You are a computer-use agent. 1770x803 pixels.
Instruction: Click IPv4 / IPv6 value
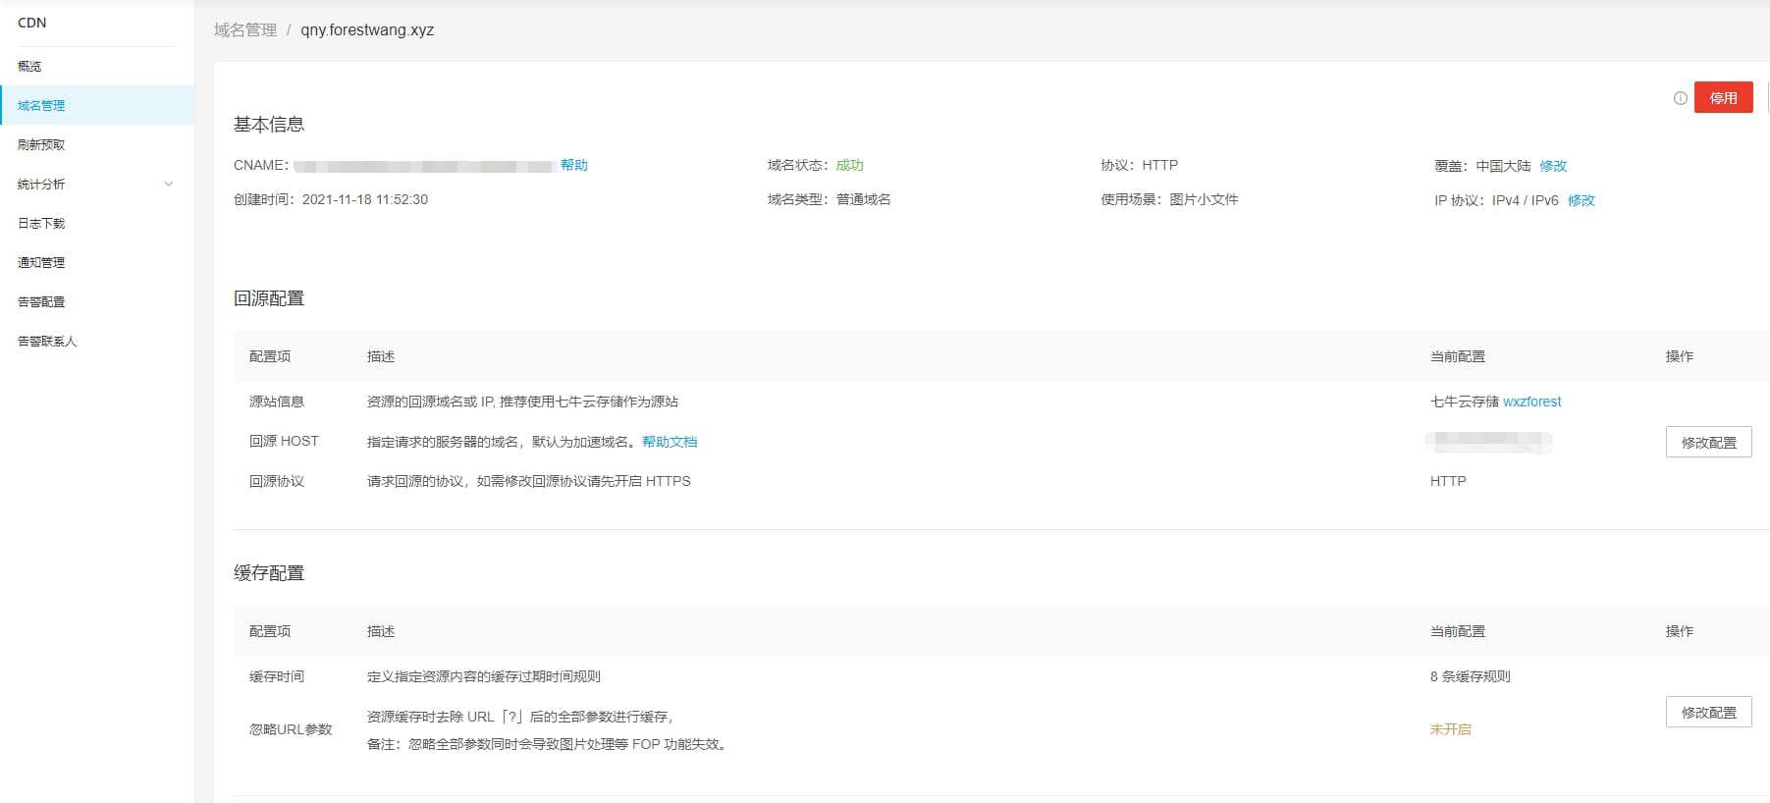pyautogui.click(x=1526, y=200)
